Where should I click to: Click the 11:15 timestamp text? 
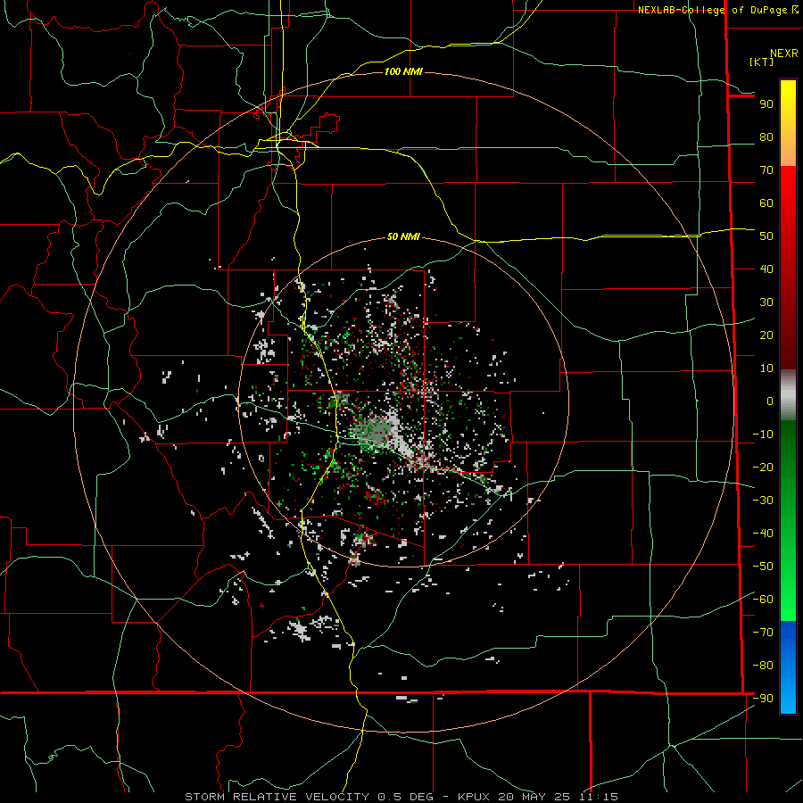coord(598,797)
